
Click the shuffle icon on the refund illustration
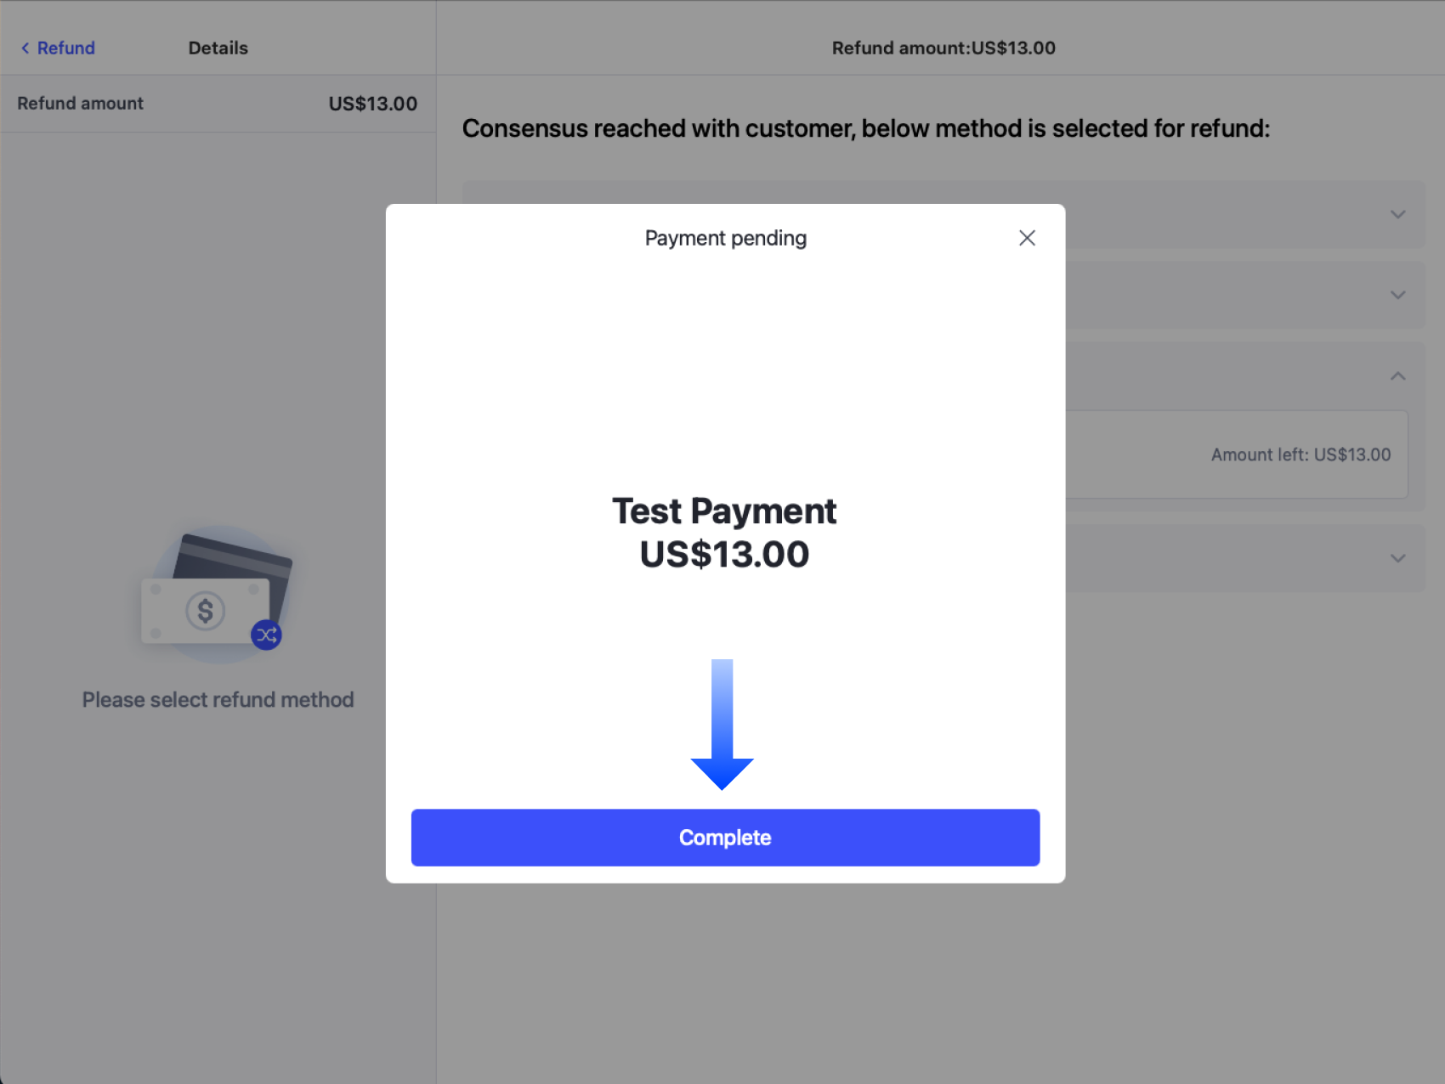267,635
